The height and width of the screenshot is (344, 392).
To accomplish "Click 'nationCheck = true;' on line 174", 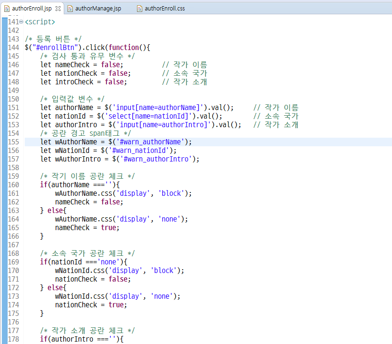I will [91, 305].
